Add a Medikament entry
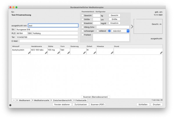This screenshot has height=119, width=174. coord(24,100)
